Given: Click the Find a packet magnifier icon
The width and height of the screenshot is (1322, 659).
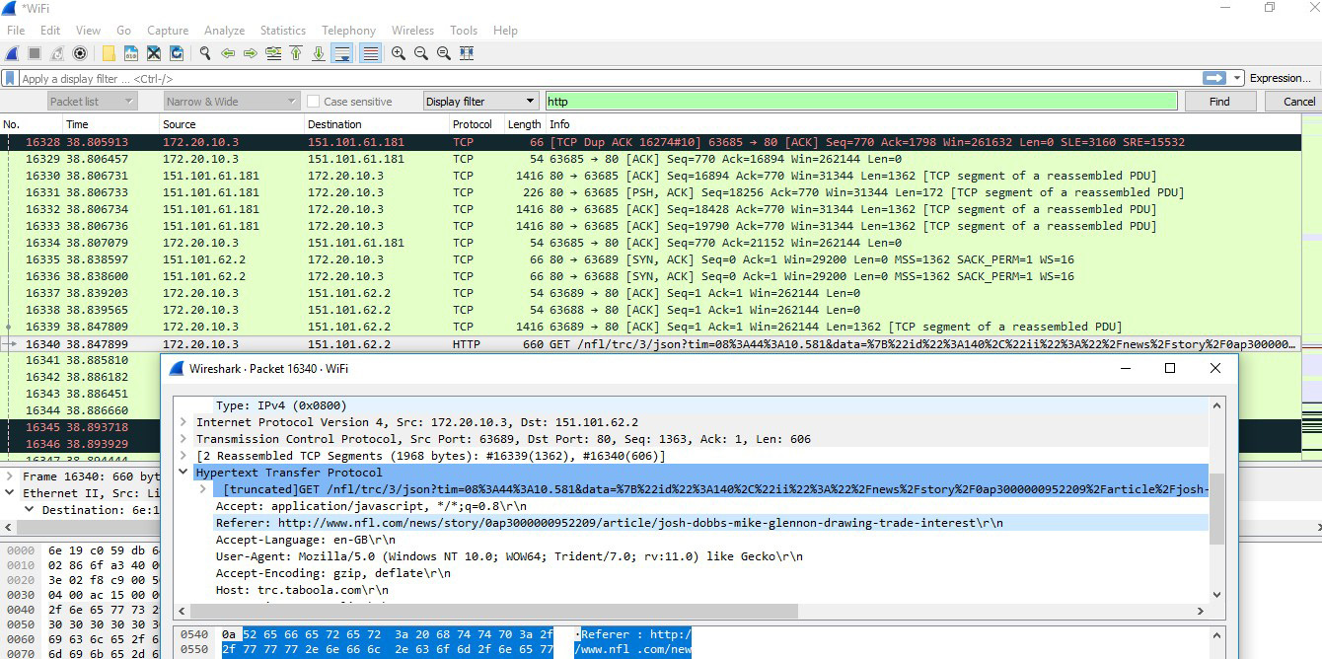Looking at the screenshot, I should (x=205, y=53).
